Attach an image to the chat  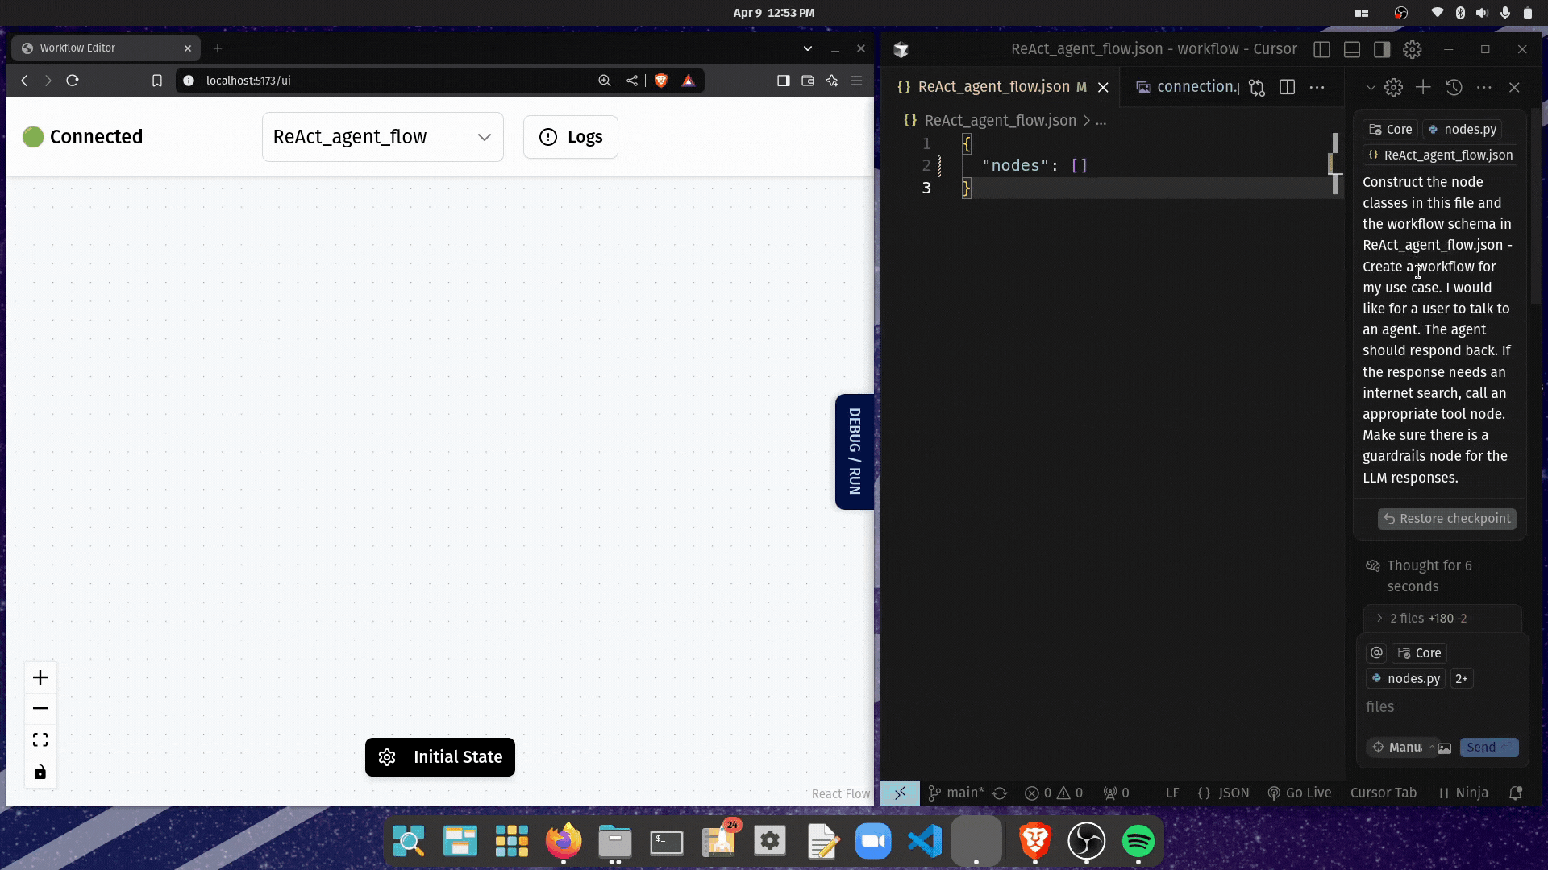click(x=1445, y=748)
